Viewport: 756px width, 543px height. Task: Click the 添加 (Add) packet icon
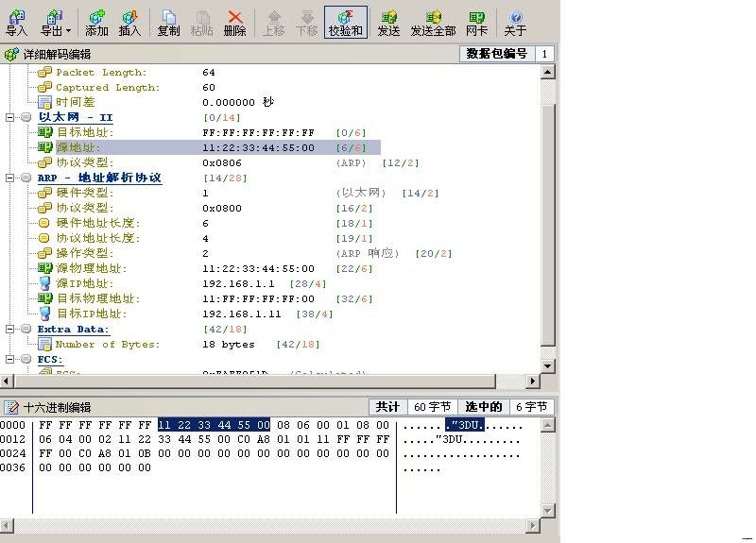96,22
